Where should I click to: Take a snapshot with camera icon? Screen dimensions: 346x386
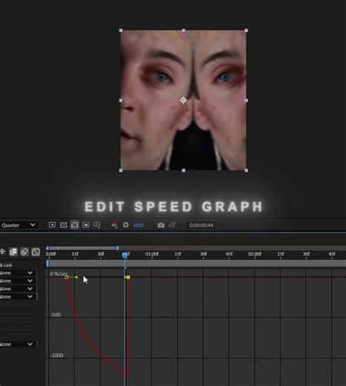click(161, 225)
